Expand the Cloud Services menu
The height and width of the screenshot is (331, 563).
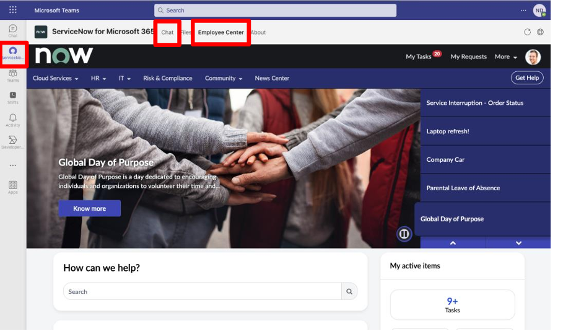tap(55, 78)
